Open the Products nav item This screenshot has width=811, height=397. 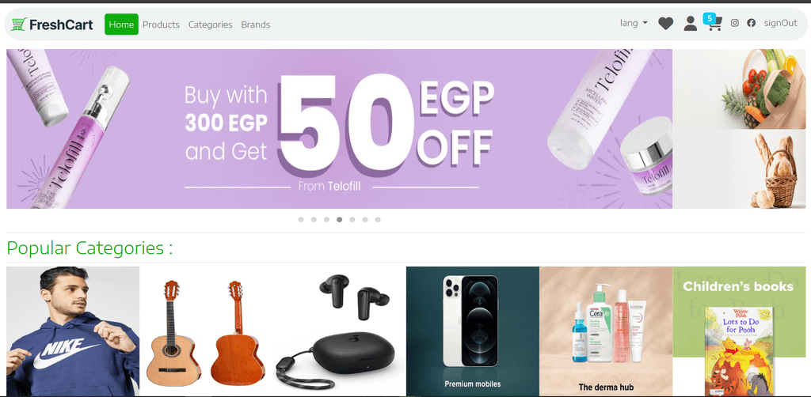tap(161, 25)
